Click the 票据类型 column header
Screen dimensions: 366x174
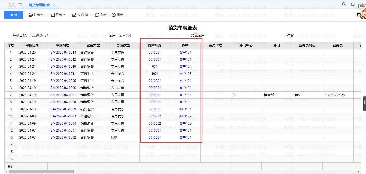click(124, 45)
